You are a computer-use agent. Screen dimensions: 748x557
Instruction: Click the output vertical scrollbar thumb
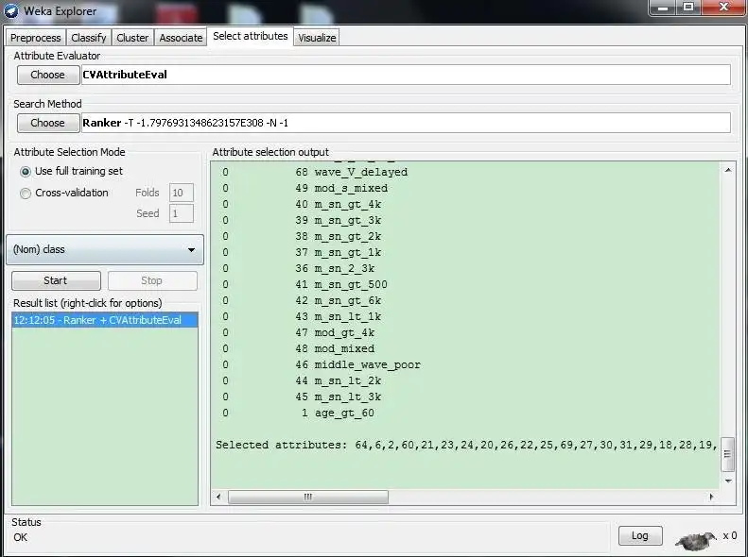pyautogui.click(x=727, y=454)
